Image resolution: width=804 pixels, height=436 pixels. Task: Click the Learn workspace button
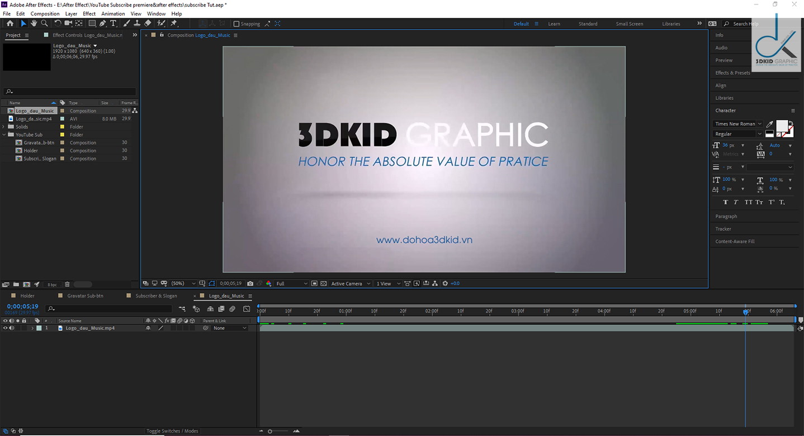click(554, 24)
